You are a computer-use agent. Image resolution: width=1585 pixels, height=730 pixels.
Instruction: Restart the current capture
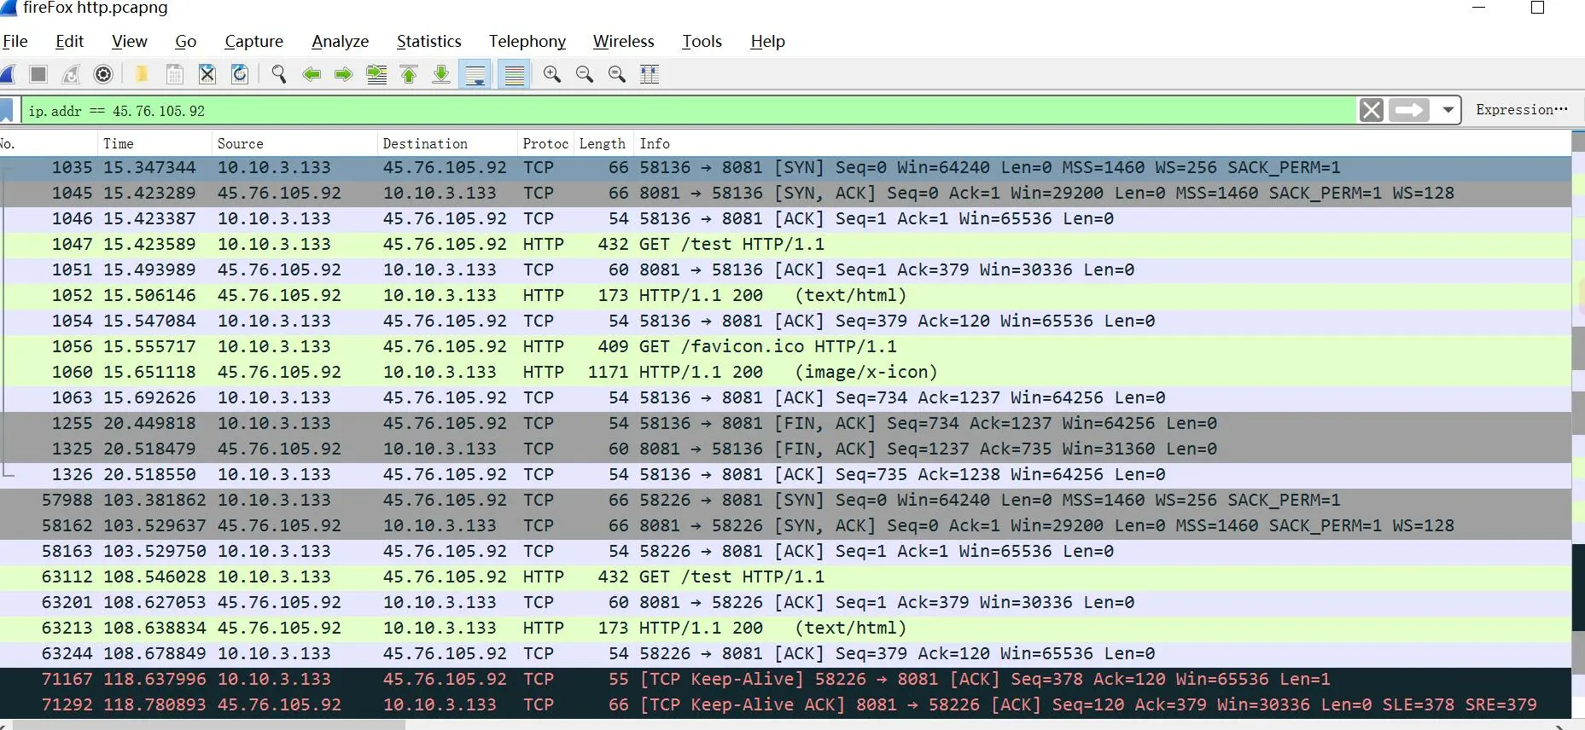tap(71, 74)
